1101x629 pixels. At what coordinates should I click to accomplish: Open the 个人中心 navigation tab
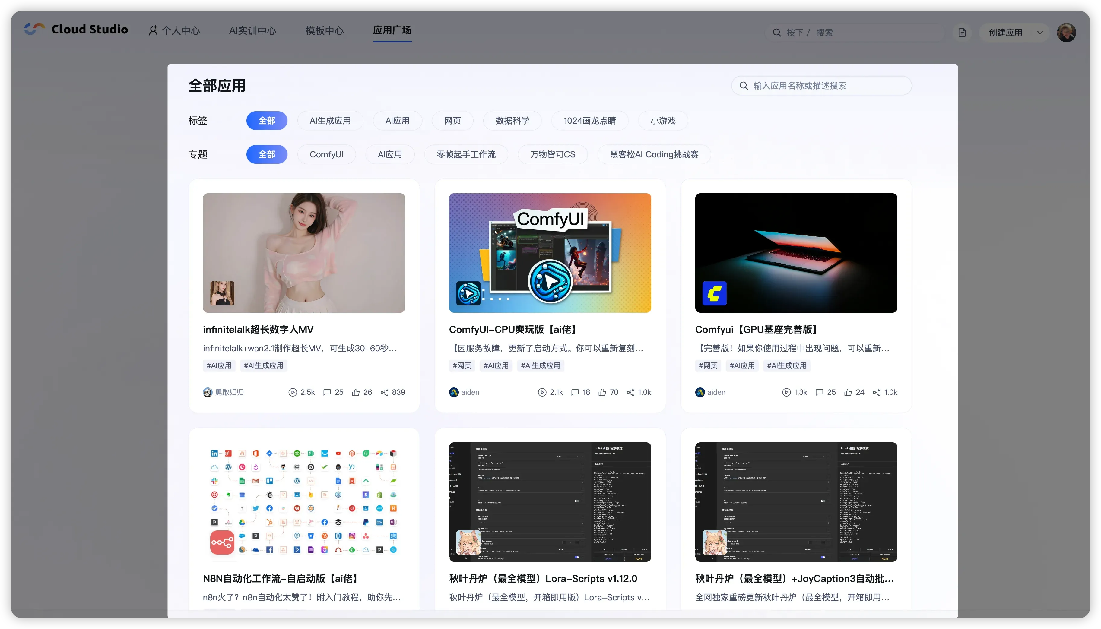(x=175, y=31)
